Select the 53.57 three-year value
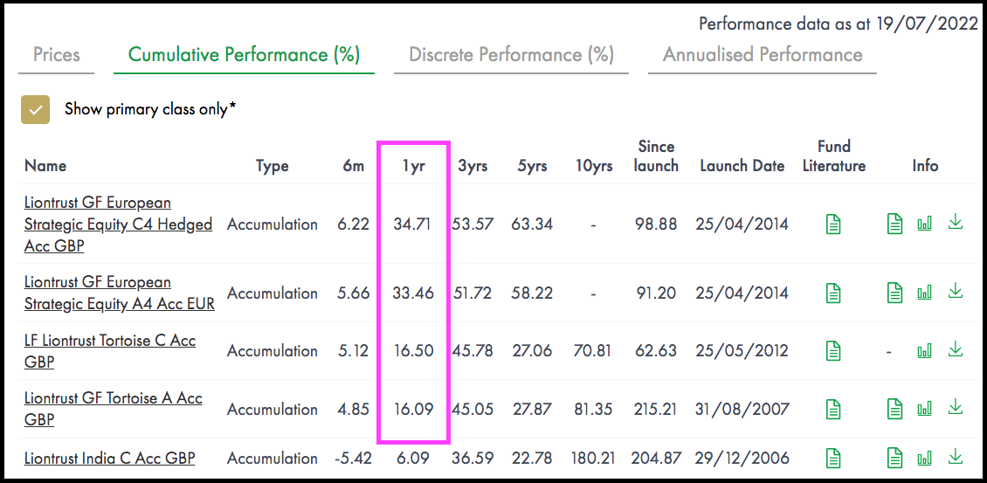The image size is (987, 483). 473,224
